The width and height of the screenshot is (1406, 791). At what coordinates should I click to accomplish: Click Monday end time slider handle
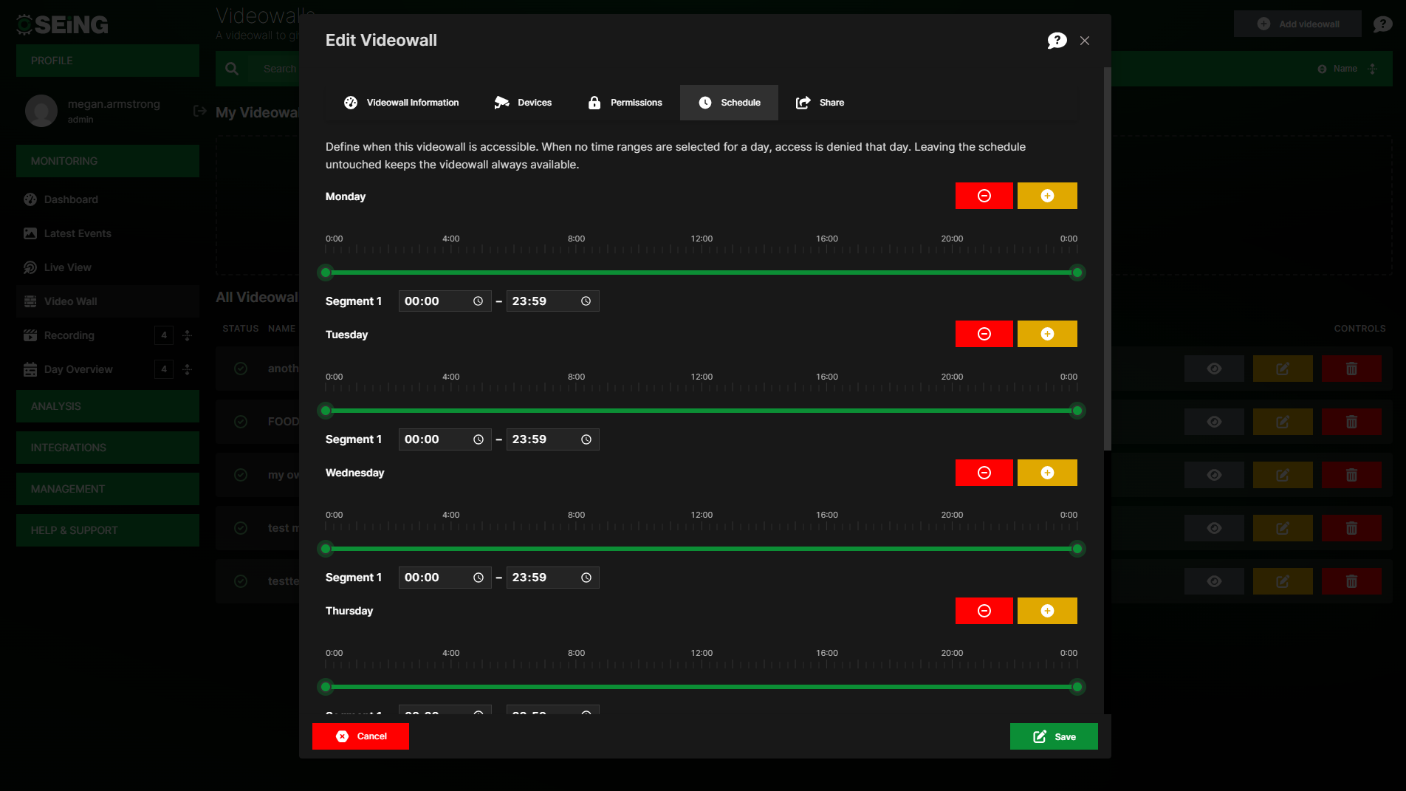click(x=1077, y=273)
